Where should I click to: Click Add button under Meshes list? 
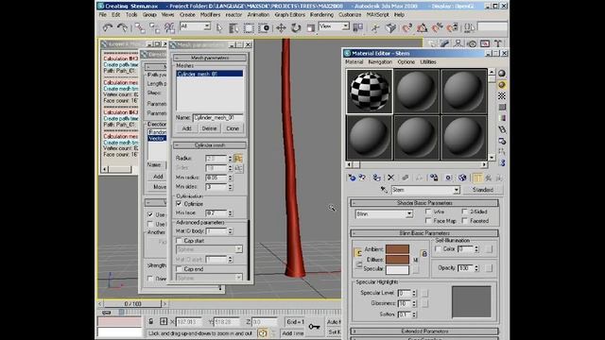[186, 128]
